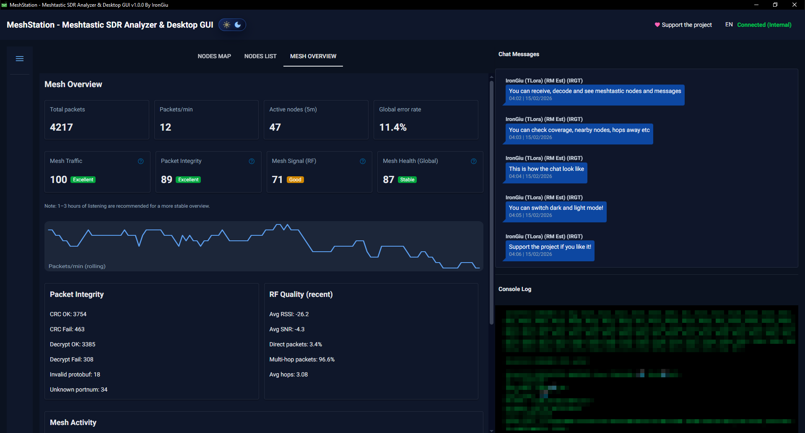Image resolution: width=805 pixels, height=433 pixels.
Task: Click Stable badge under Mesh Health
Action: pos(407,180)
